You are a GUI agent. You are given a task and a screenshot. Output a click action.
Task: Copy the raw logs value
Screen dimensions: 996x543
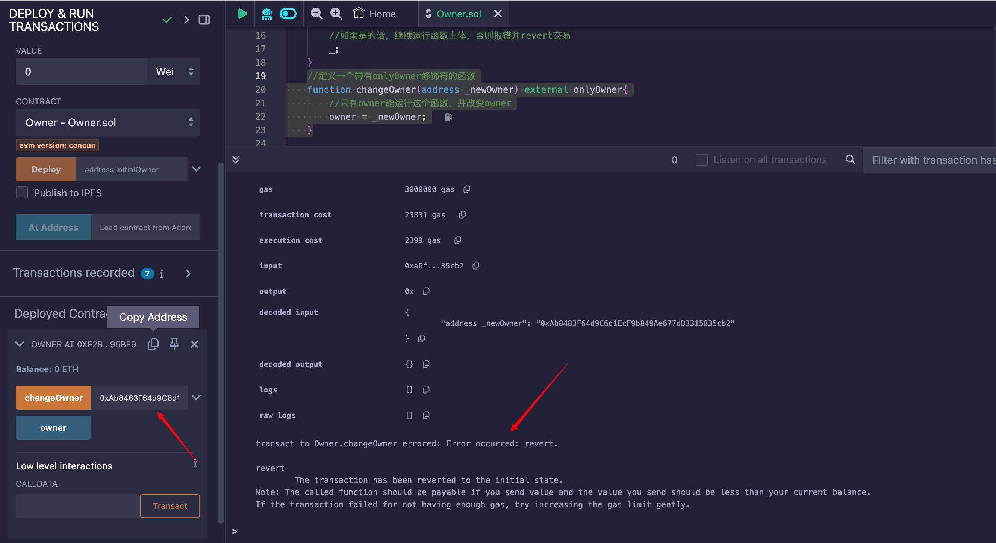pos(426,415)
